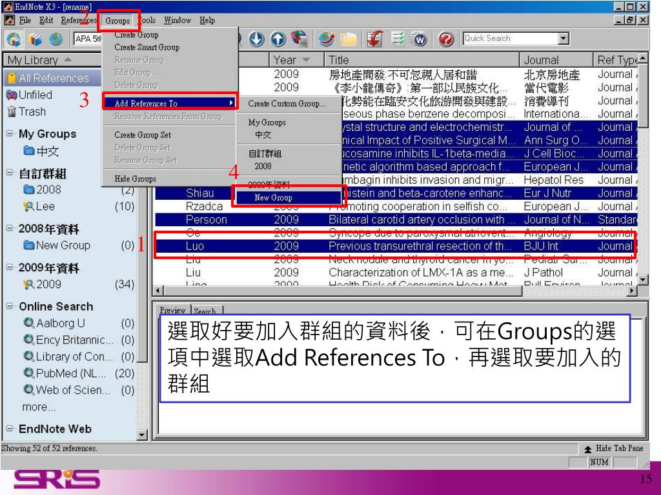Choose Create Smart Group from Groups menu
The width and height of the screenshot is (661, 495).
147,47
